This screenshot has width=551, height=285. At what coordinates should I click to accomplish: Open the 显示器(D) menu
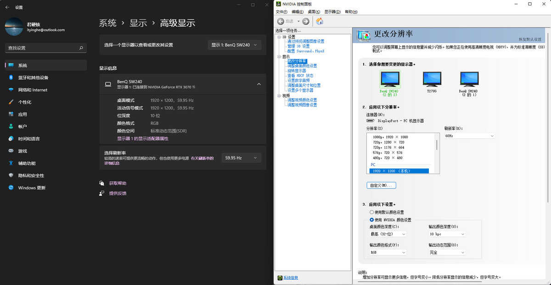pos(332,12)
